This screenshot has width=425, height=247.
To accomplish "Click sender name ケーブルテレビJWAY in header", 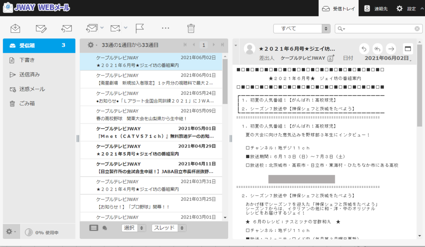I will pyautogui.click(x=303, y=58).
